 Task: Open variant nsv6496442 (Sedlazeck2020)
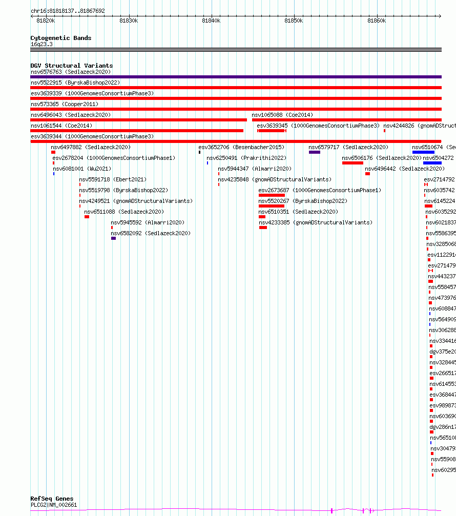point(405,169)
